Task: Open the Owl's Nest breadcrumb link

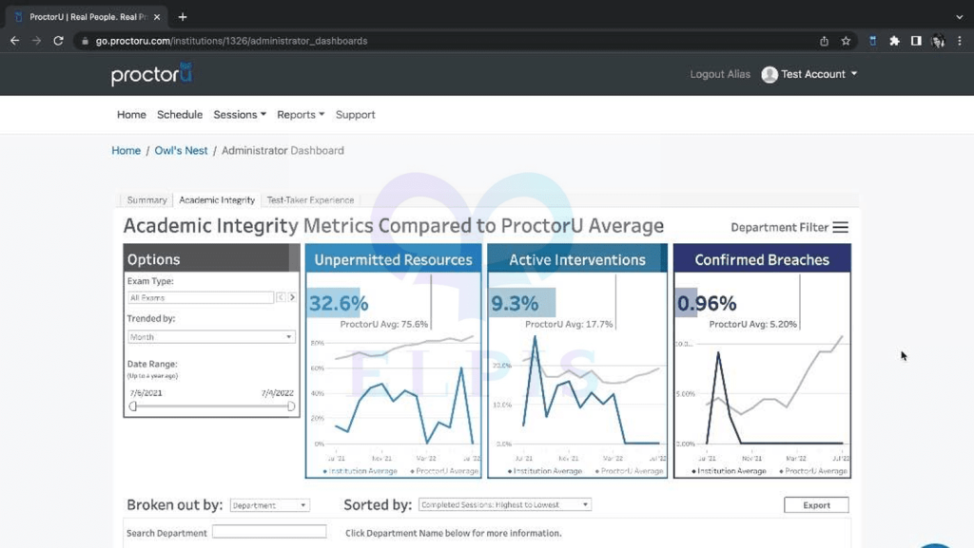Action: pyautogui.click(x=181, y=151)
